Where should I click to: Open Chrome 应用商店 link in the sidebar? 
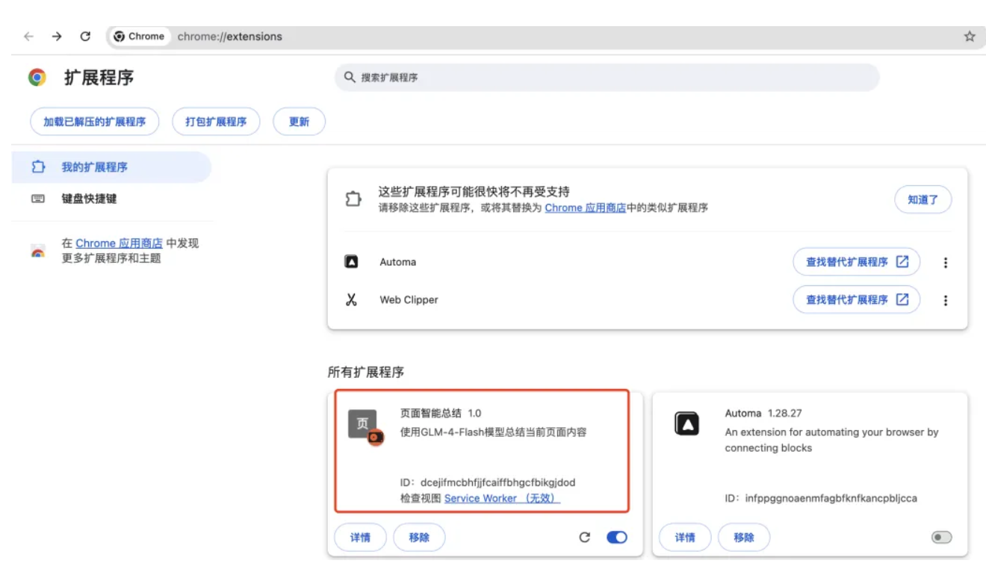120,243
